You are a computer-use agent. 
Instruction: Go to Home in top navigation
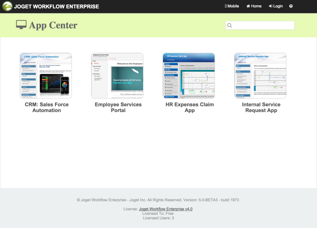click(254, 6)
